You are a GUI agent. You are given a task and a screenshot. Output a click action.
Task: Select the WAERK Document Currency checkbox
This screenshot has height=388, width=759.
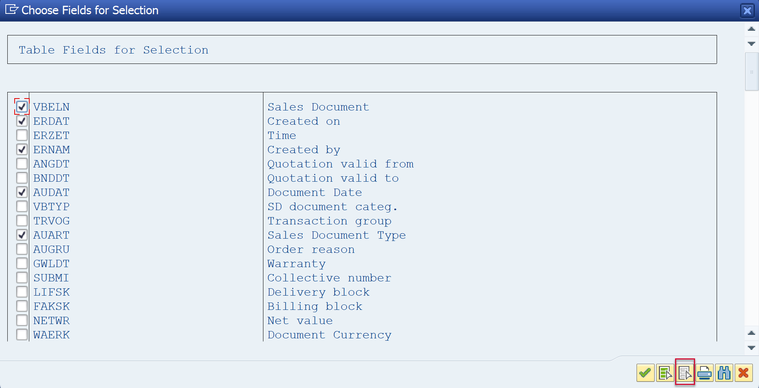point(22,334)
